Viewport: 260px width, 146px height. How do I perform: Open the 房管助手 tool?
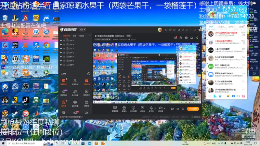click(75, 82)
